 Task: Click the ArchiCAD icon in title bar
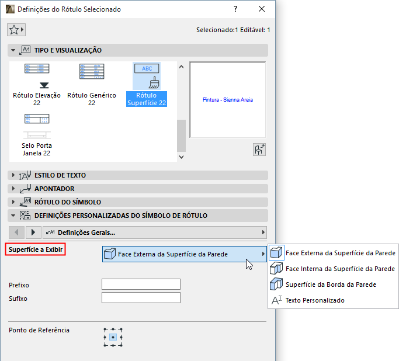(x=10, y=9)
